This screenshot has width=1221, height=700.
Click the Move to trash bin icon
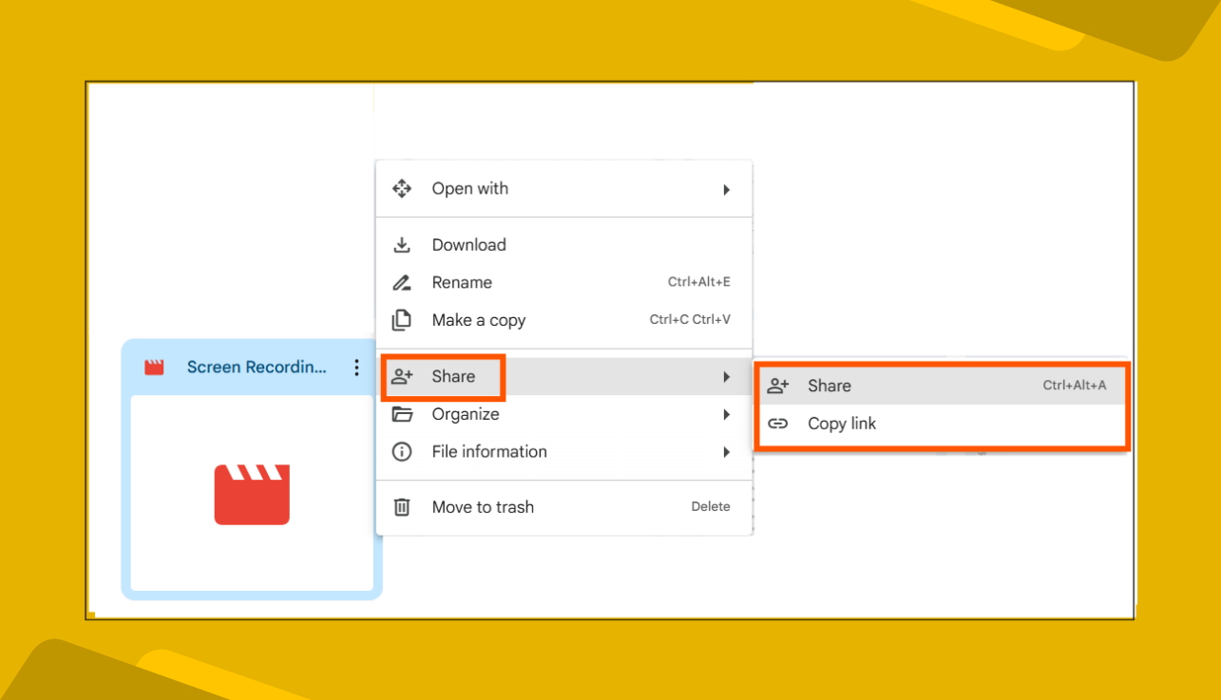point(402,506)
